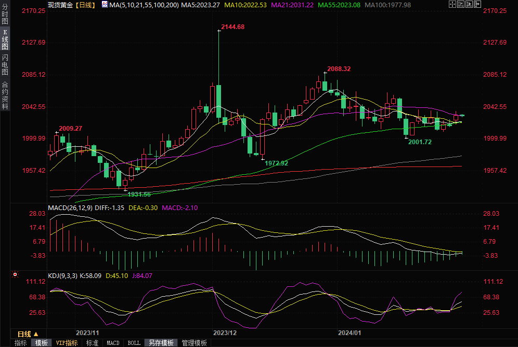
Task: Click the crosshair cursor icon
Action: coord(452,5)
